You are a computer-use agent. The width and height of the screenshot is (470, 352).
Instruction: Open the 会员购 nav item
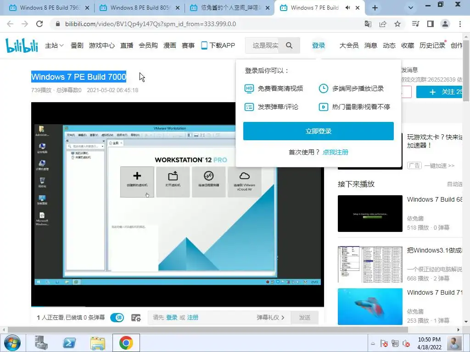pos(148,45)
